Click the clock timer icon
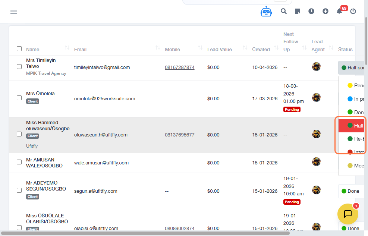368x236 pixels. pyautogui.click(x=311, y=11)
